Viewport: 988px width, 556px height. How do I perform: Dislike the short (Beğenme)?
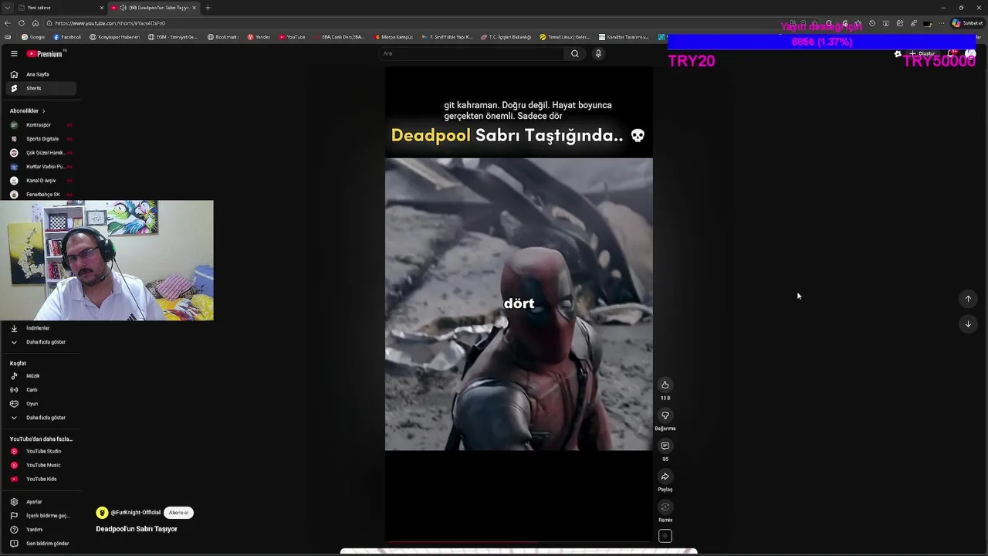pyautogui.click(x=665, y=415)
